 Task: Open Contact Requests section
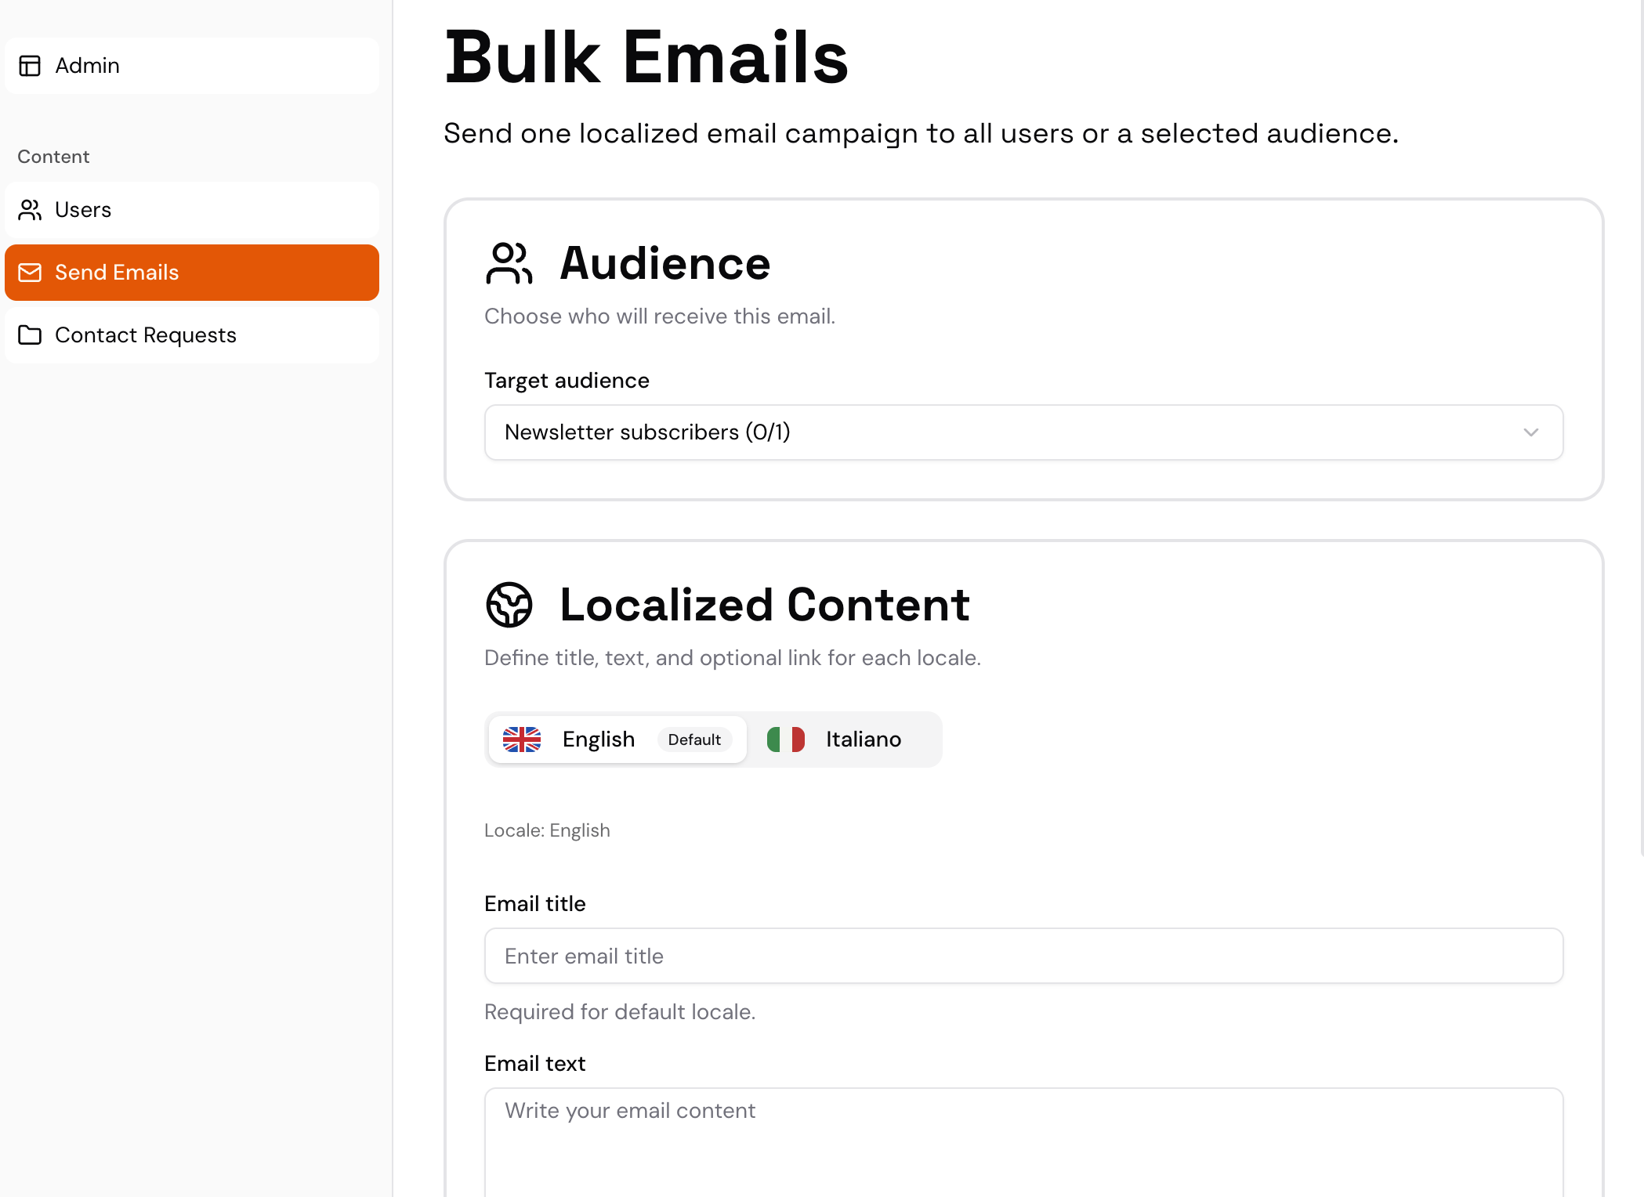point(192,335)
